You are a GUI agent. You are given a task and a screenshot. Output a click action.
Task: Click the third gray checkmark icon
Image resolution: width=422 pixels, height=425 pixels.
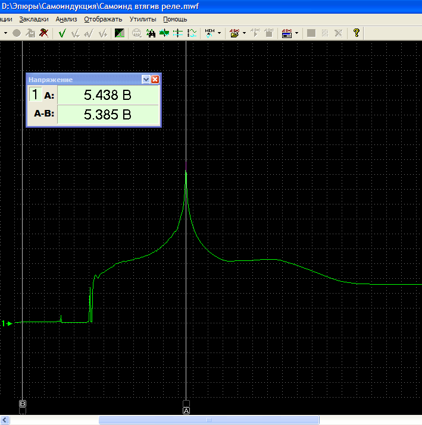click(x=89, y=33)
